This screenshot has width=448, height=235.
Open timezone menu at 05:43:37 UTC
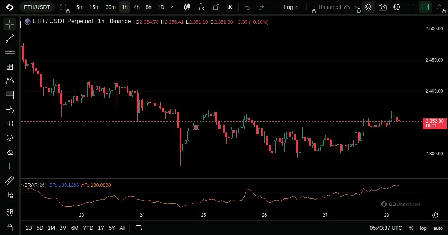386,228
